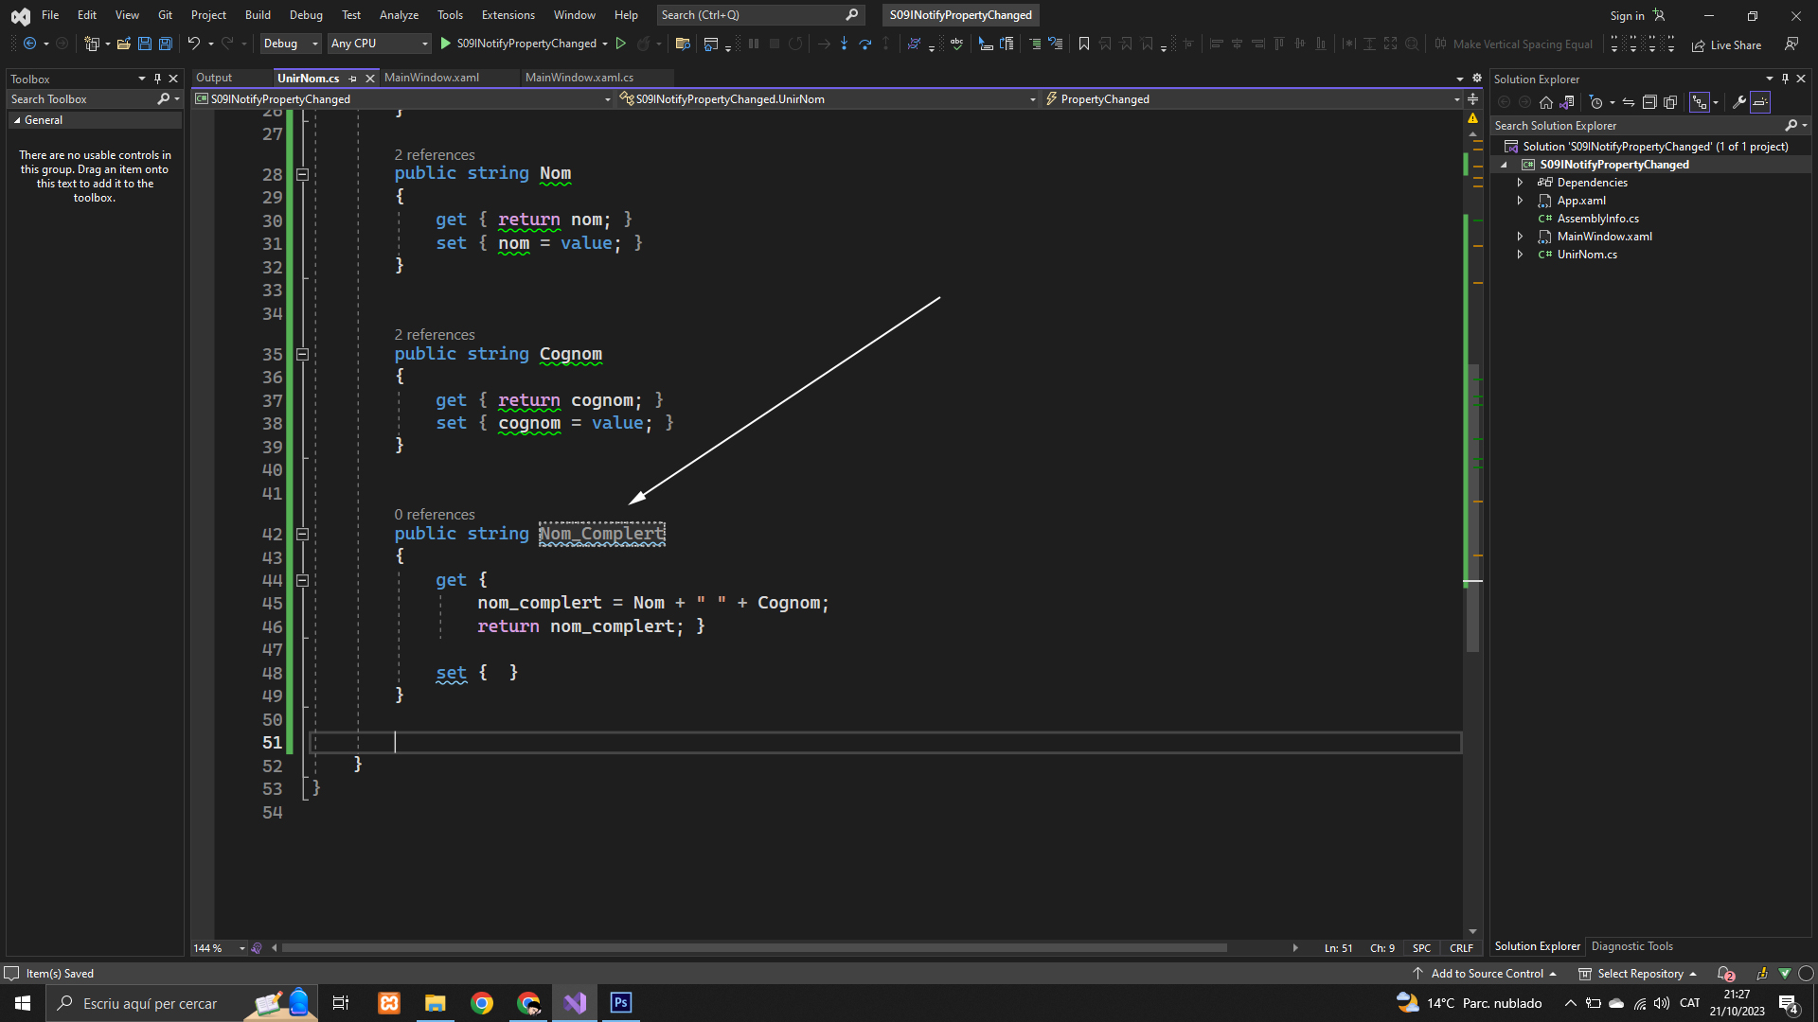The width and height of the screenshot is (1818, 1022).
Task: Open Properties wrench icon in Solution Explorer
Action: click(x=1739, y=102)
